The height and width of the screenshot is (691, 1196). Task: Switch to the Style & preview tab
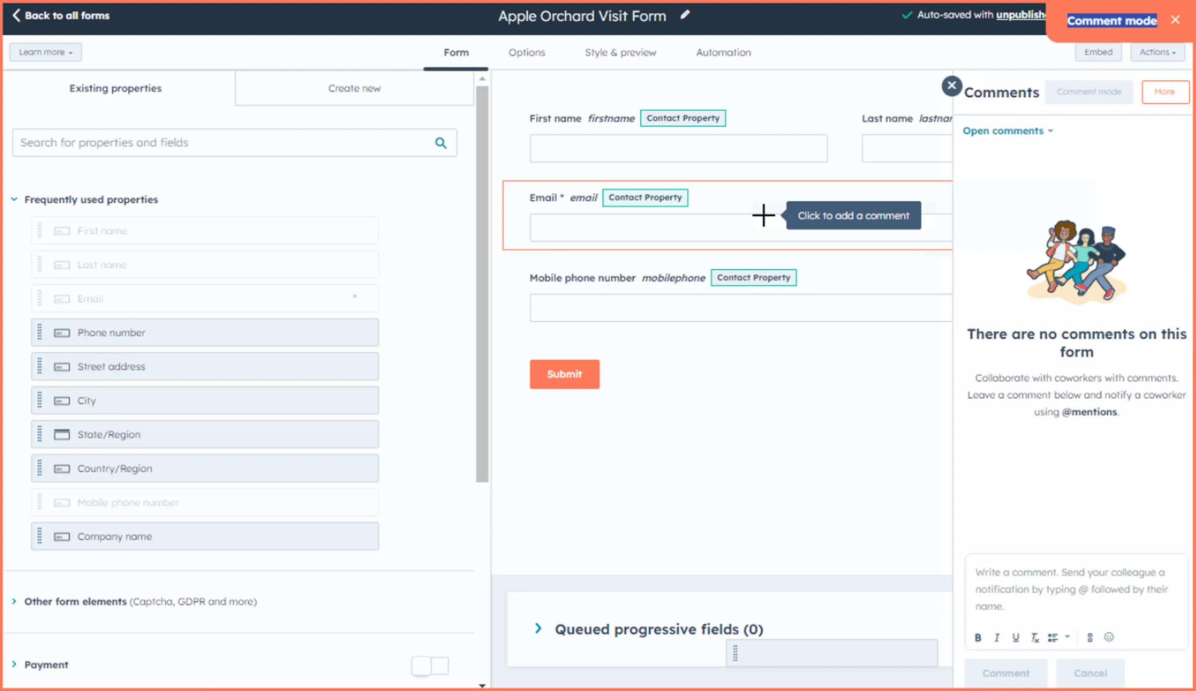pos(620,52)
